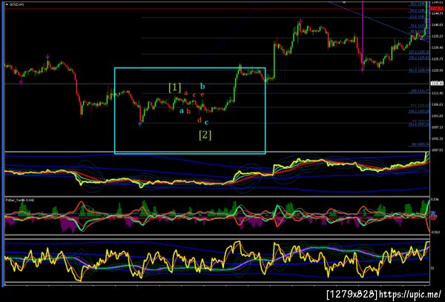Select the pink up-arrow marker near the chart's left edge
The image size is (445, 302).
[22, 82]
